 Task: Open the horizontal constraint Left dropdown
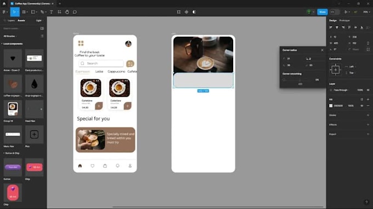click(x=350, y=67)
